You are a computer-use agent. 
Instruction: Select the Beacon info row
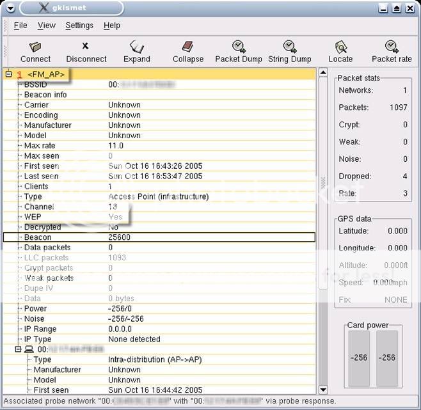pos(159,95)
